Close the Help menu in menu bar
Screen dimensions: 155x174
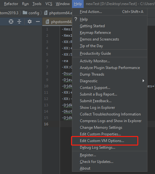[x=78, y=4]
